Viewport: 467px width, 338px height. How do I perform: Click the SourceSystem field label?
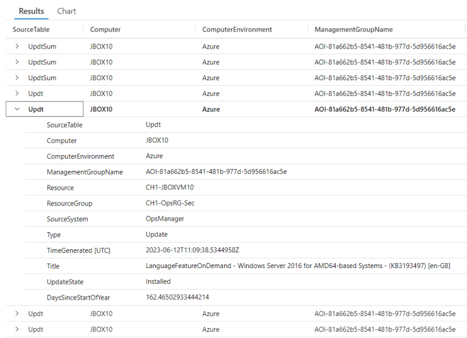68,219
